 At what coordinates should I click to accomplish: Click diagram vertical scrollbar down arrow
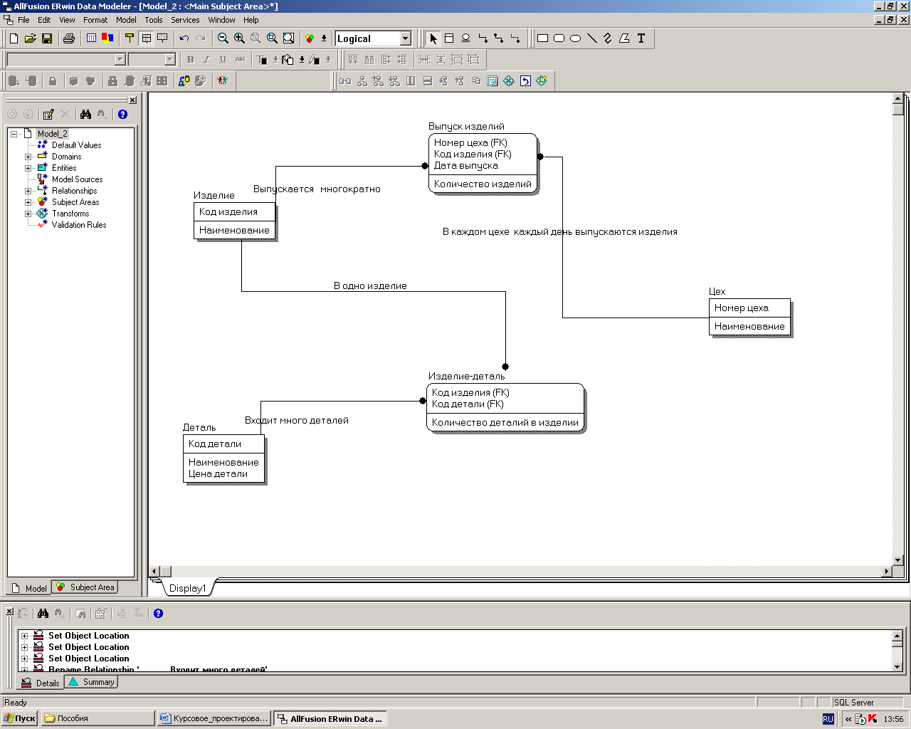[x=898, y=560]
